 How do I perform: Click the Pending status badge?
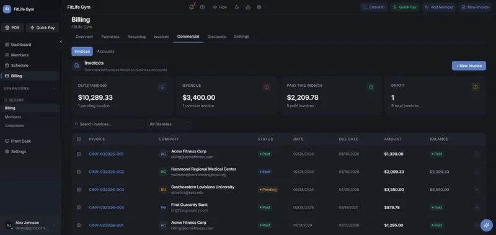pyautogui.click(x=268, y=190)
